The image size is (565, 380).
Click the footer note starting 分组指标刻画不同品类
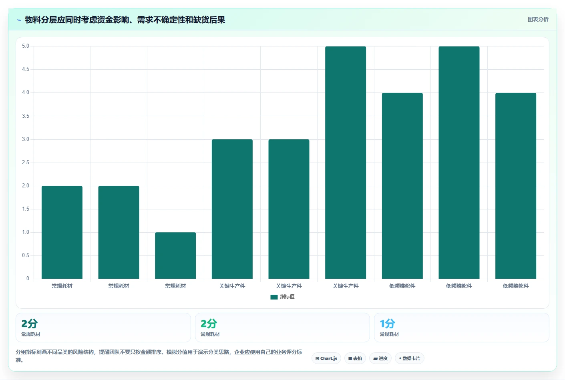coord(159,356)
